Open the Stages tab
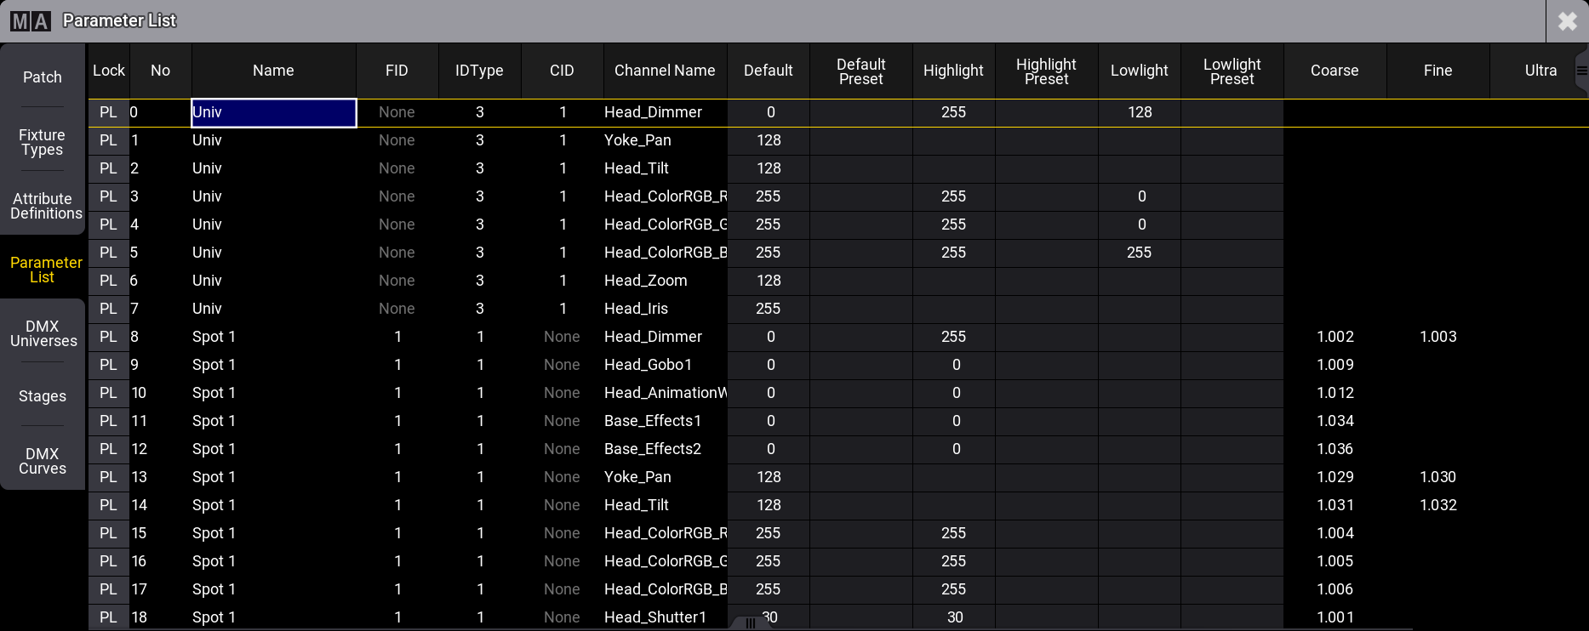The height and width of the screenshot is (631, 1589). click(x=43, y=396)
